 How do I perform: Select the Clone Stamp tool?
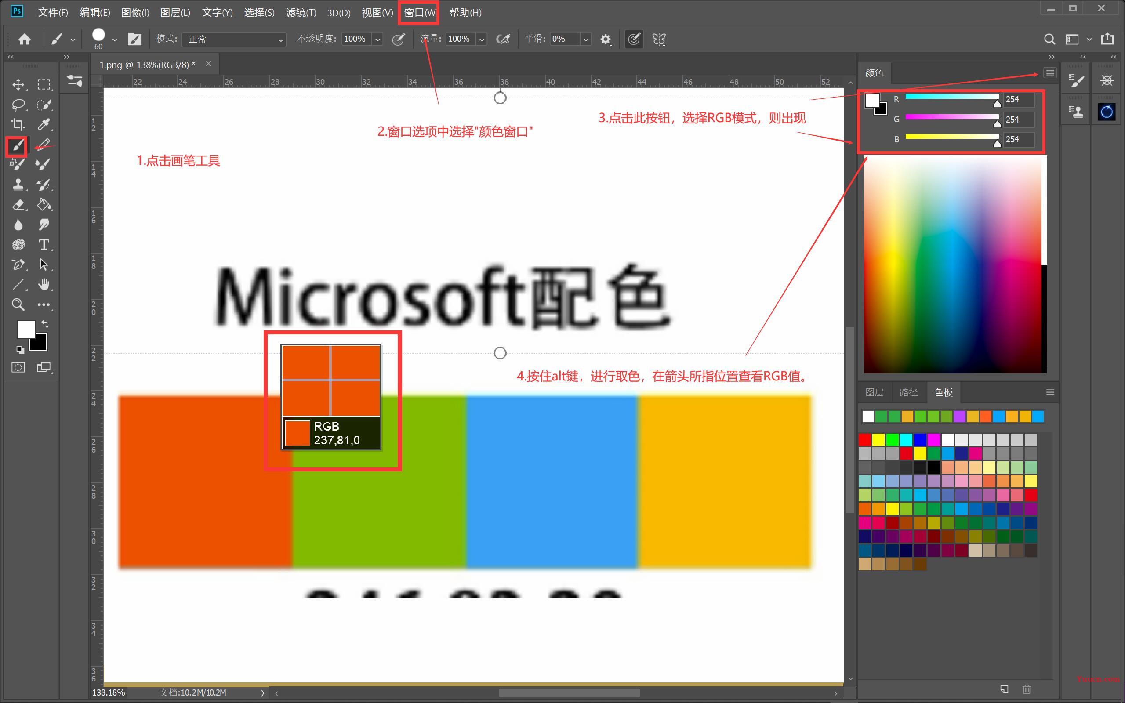pyautogui.click(x=18, y=185)
